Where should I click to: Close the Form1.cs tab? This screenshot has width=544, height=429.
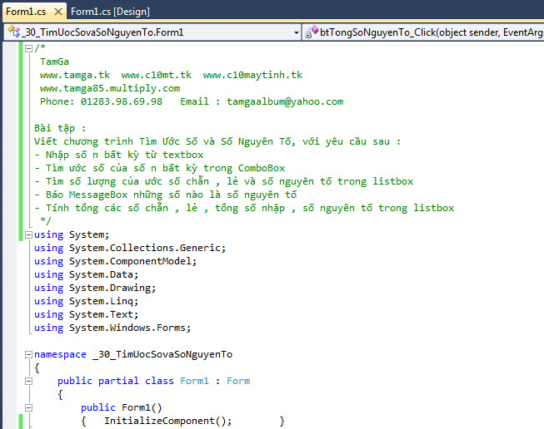(x=58, y=12)
